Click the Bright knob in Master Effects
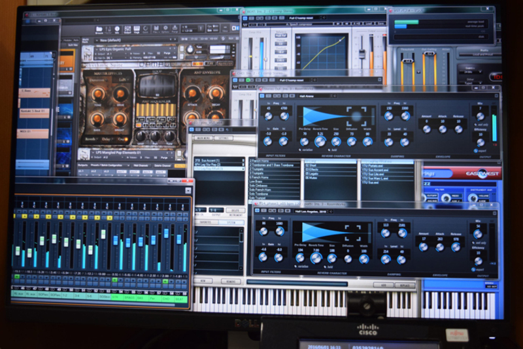The height and width of the screenshot is (349, 523). tap(120, 119)
